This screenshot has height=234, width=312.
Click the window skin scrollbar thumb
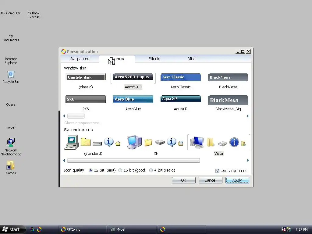76,116
